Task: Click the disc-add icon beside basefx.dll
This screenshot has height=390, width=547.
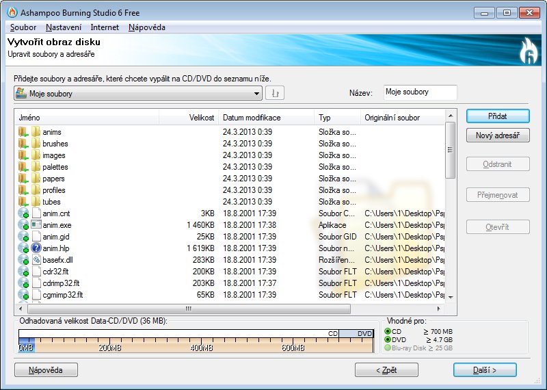Action: [x=23, y=259]
